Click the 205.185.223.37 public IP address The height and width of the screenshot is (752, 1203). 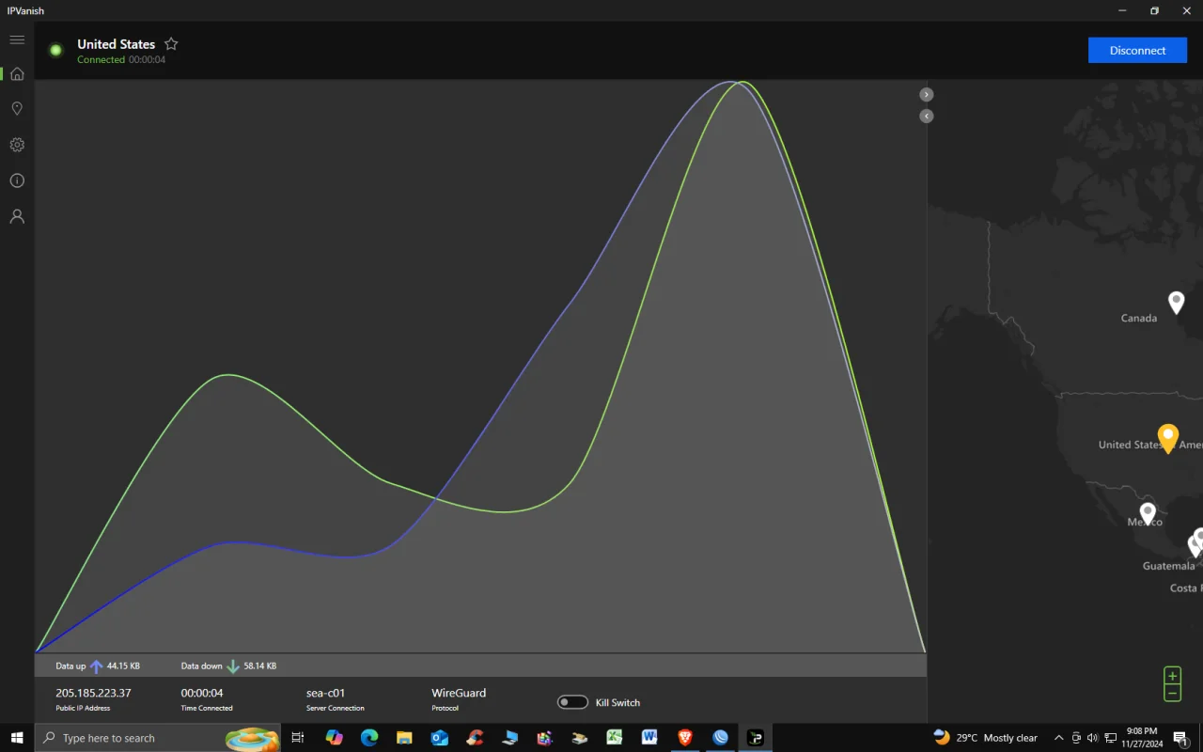point(93,693)
